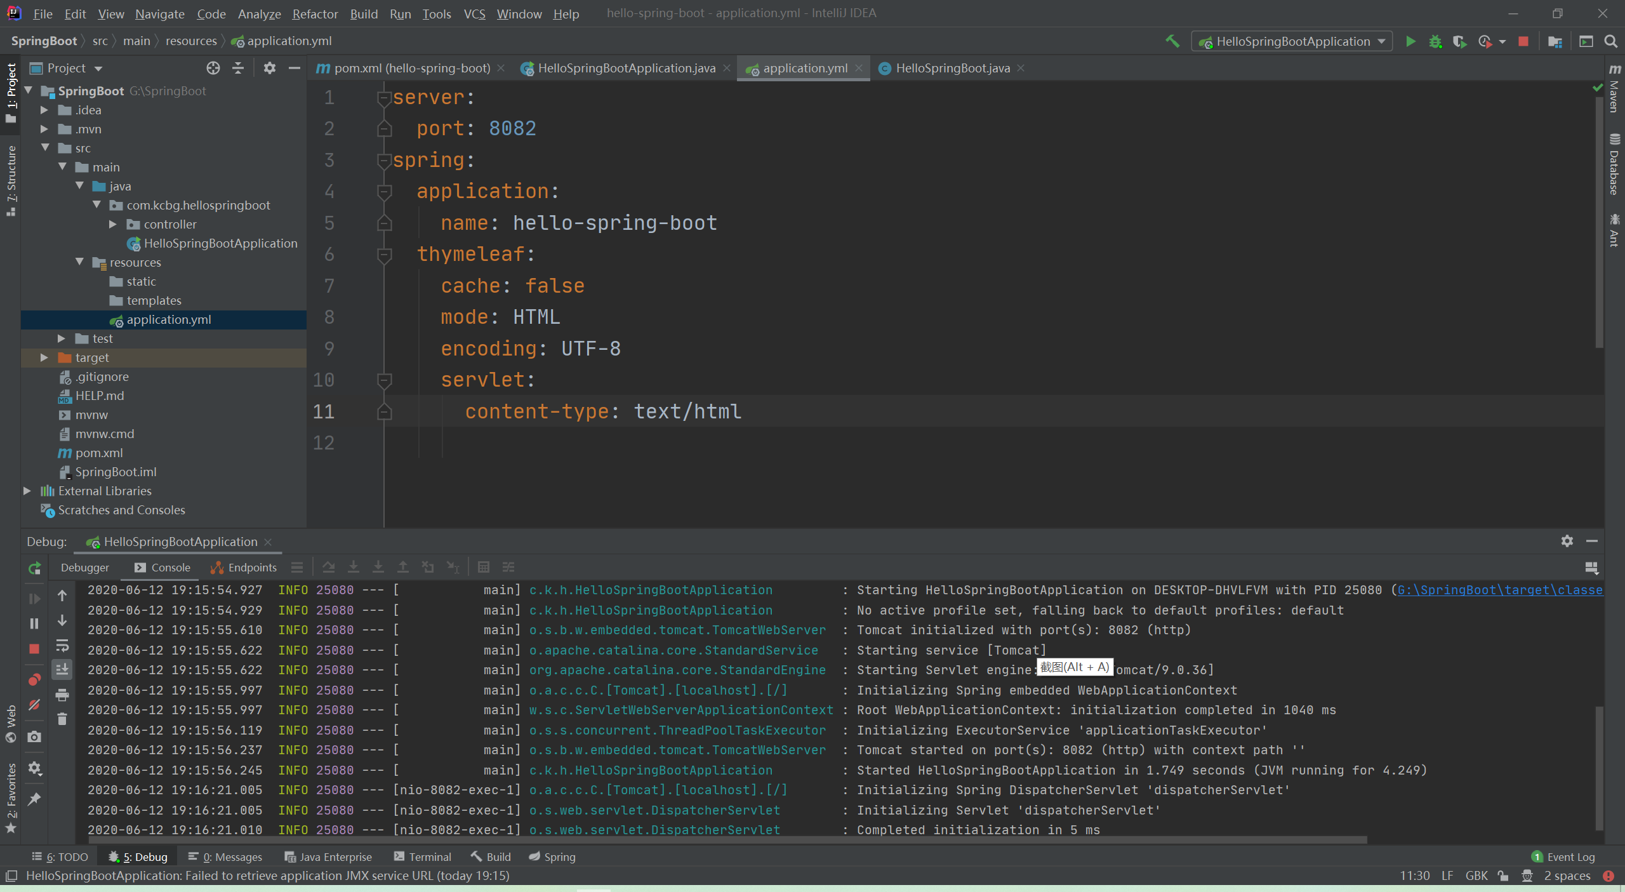The width and height of the screenshot is (1625, 892).
Task: Open Spring tool window button
Action: point(552,856)
